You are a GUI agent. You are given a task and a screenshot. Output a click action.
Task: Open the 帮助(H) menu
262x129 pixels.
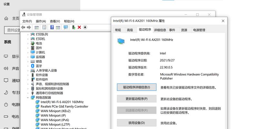[69, 21]
